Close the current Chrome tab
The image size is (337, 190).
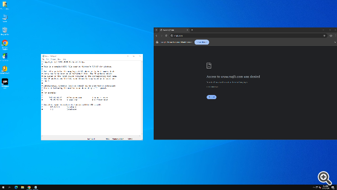pos(187,30)
